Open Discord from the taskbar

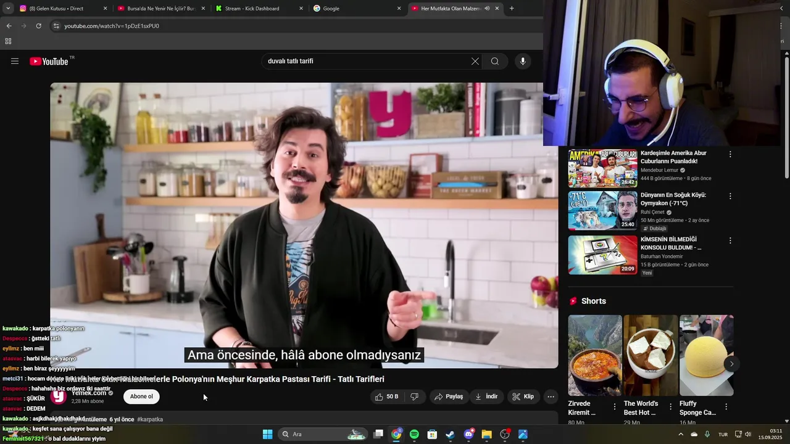pyautogui.click(x=468, y=434)
